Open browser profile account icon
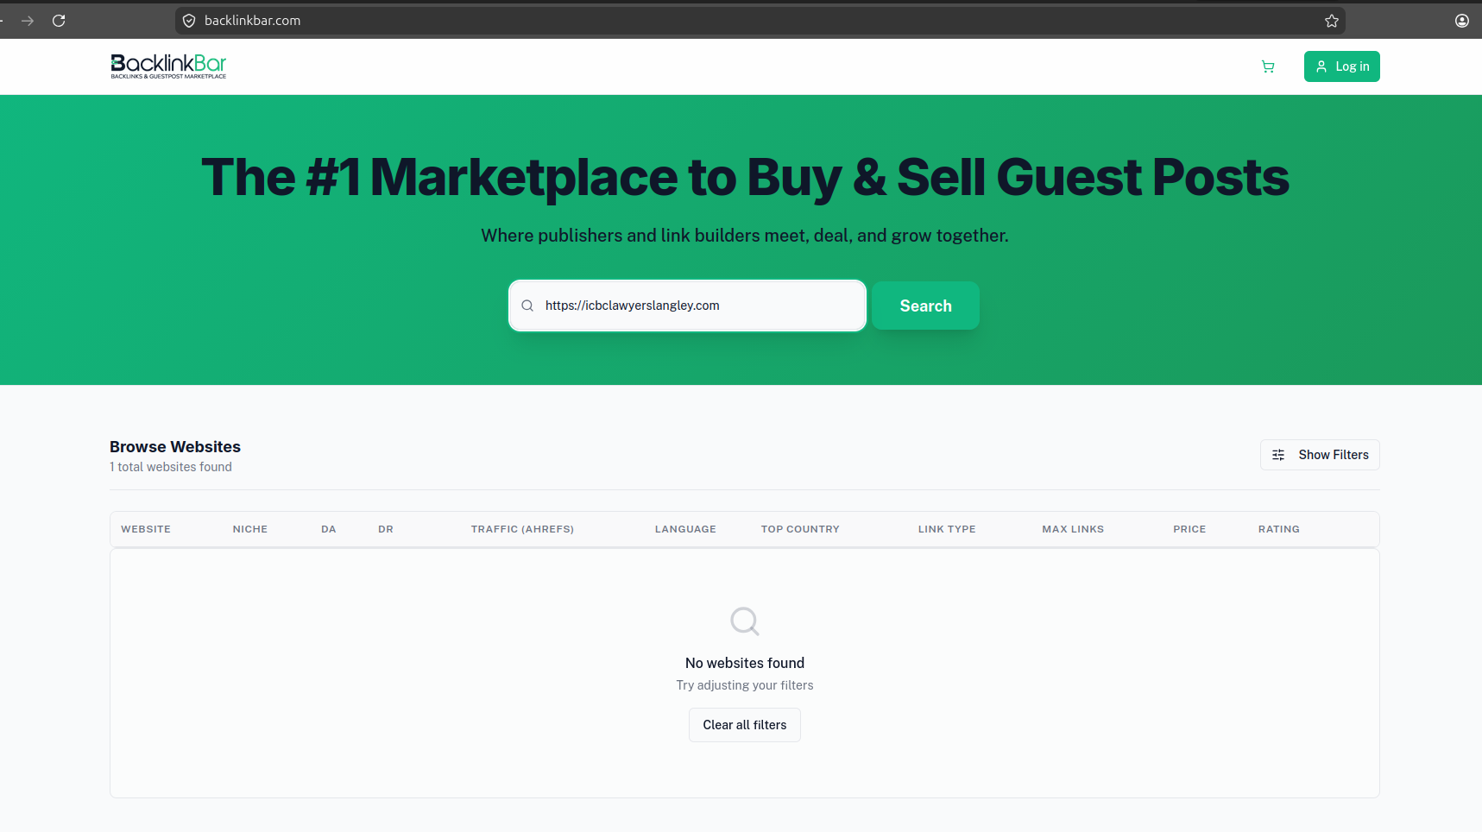 [1462, 21]
